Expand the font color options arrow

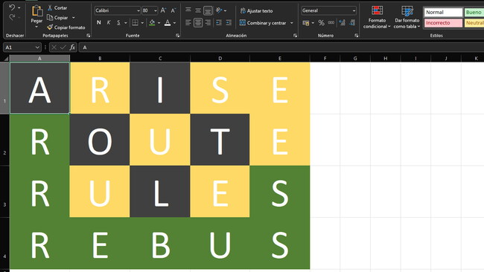pyautogui.click(x=174, y=23)
